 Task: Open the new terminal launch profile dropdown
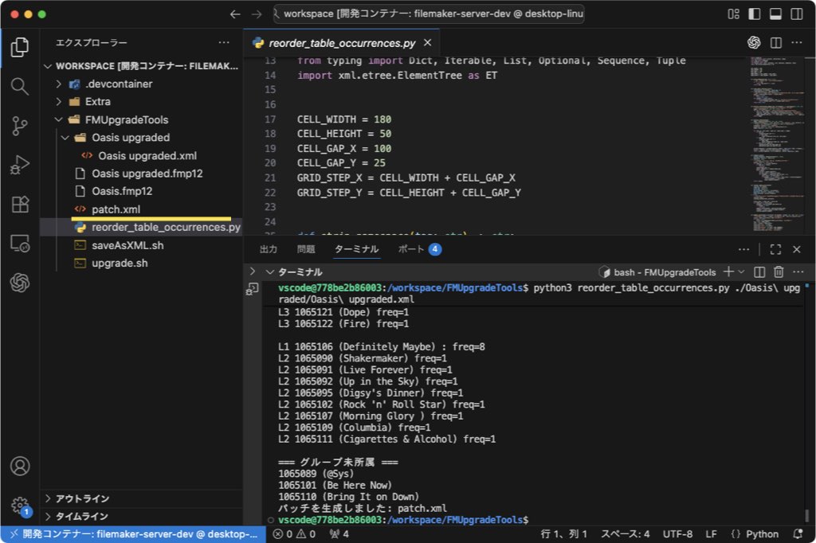tap(741, 272)
